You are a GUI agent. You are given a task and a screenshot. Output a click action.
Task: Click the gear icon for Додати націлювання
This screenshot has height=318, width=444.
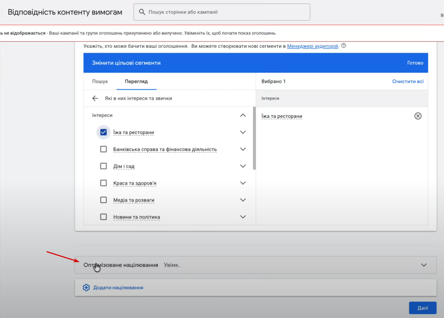point(86,287)
